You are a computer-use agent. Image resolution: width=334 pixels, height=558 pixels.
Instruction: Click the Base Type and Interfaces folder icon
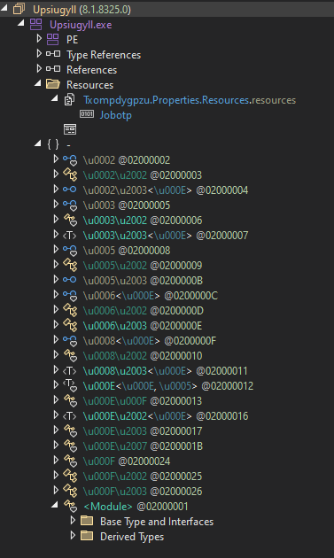[87, 521]
